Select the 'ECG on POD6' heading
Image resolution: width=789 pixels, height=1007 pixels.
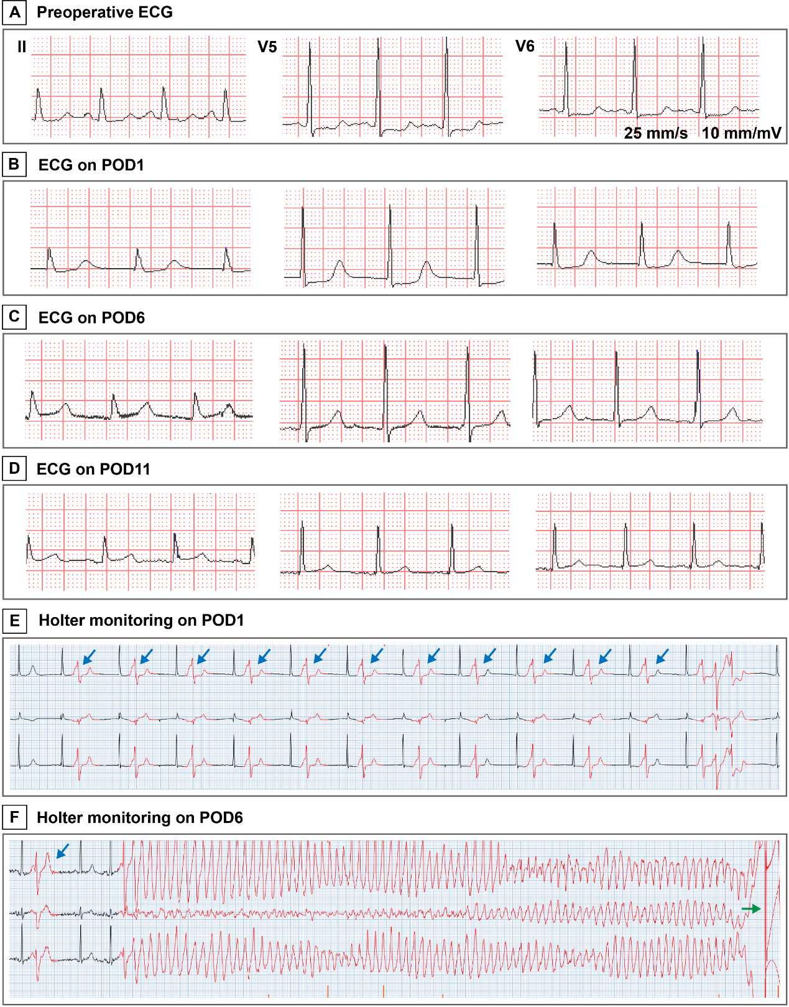91,318
